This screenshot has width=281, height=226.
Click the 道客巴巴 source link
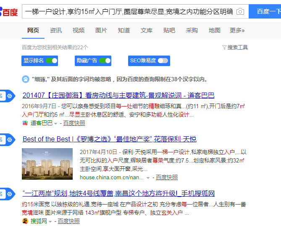[42, 123]
